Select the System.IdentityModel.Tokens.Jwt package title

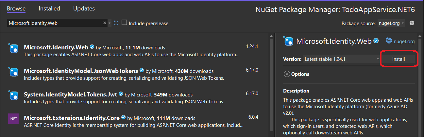pos(71,94)
